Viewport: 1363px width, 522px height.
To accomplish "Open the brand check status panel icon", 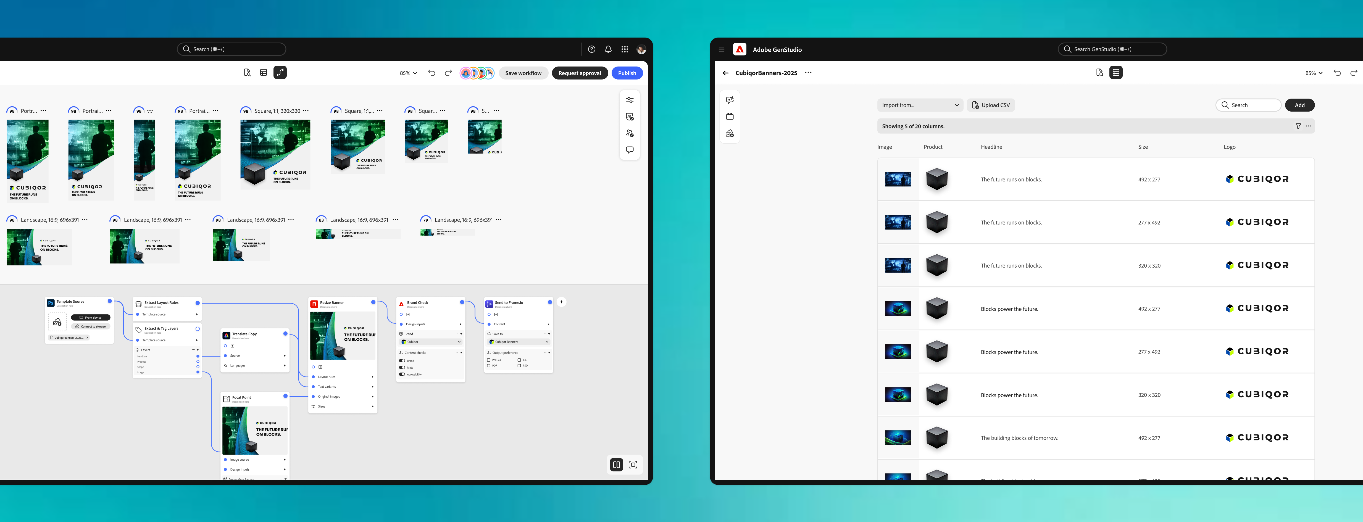I will coord(630,116).
